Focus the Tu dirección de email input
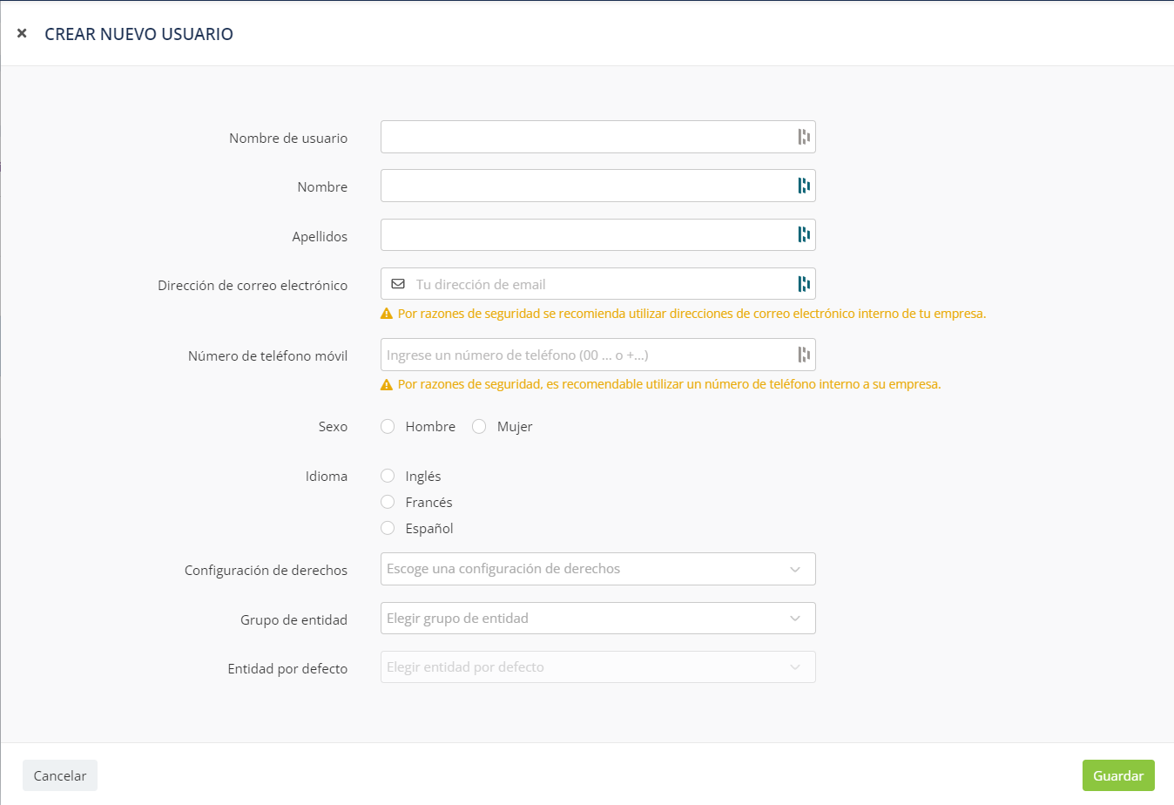Viewport: 1174px width, 805px height. (x=598, y=284)
